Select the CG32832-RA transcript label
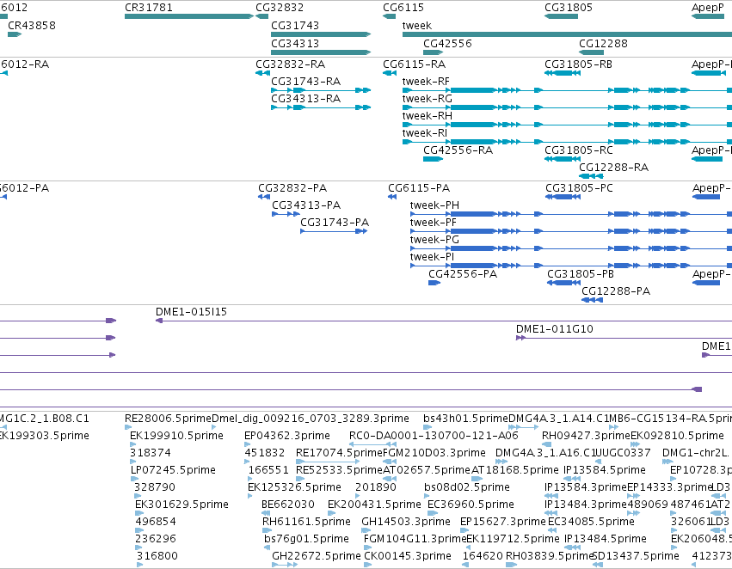The image size is (732, 569). click(x=291, y=64)
